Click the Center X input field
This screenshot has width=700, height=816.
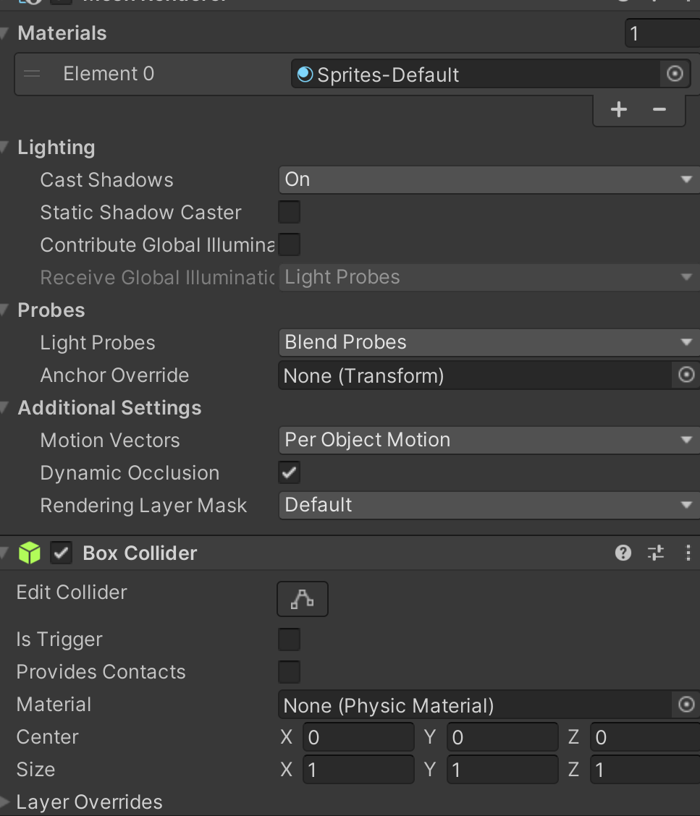pyautogui.click(x=358, y=737)
